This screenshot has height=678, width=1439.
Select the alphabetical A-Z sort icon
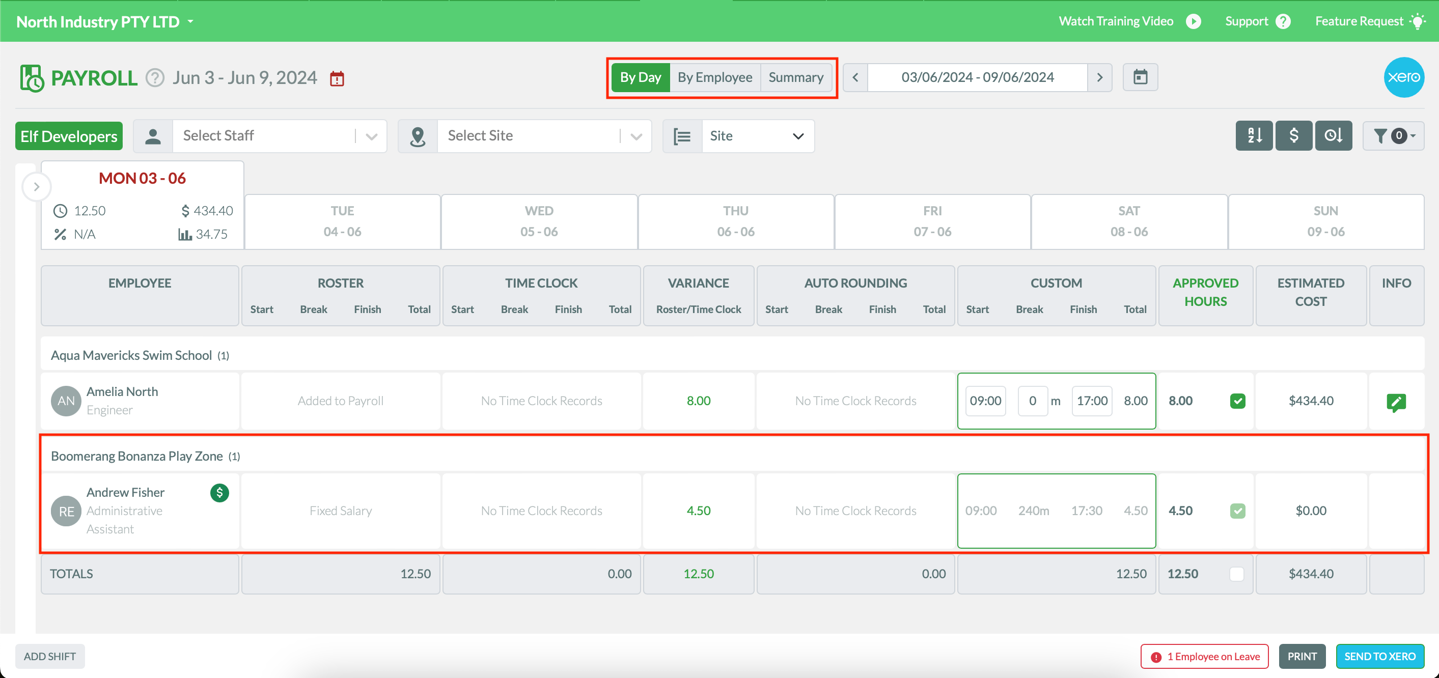1254,135
